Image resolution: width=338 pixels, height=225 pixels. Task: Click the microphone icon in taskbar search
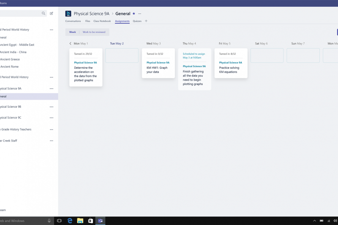click(x=49, y=221)
